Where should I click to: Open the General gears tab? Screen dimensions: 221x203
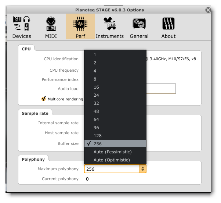139,27
